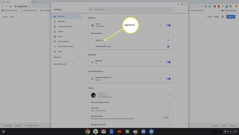Open the account profile row arrow
239x135 pixels.
click(x=169, y=96)
